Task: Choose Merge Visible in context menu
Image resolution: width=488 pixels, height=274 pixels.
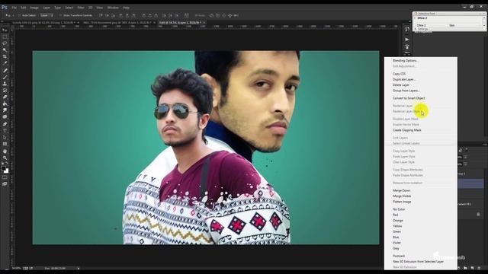Action: (402, 196)
